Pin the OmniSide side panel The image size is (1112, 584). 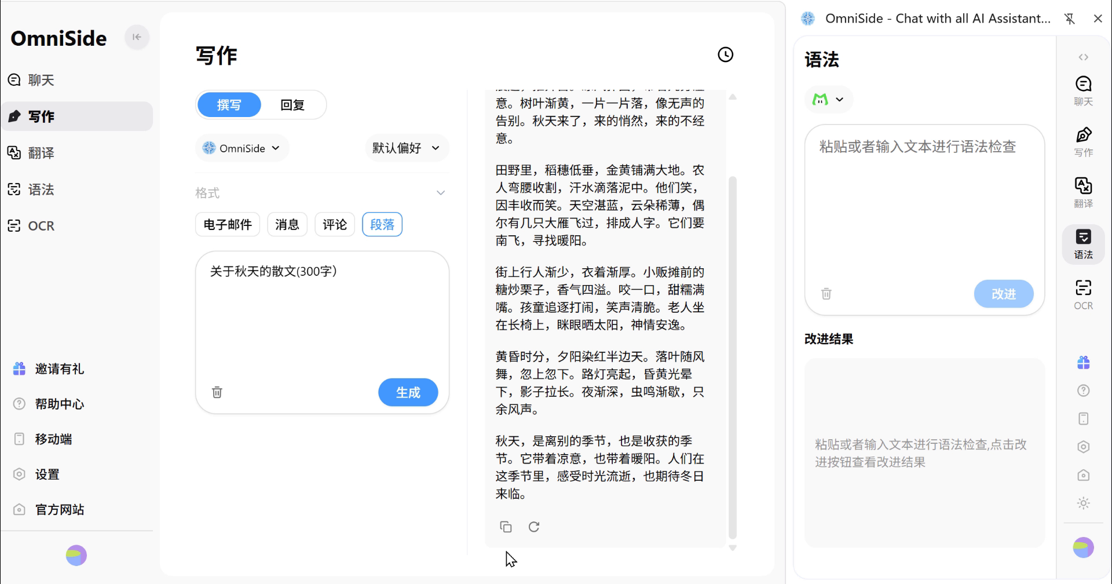point(1070,19)
